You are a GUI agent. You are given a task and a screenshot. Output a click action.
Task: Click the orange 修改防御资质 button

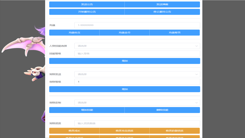175,131
